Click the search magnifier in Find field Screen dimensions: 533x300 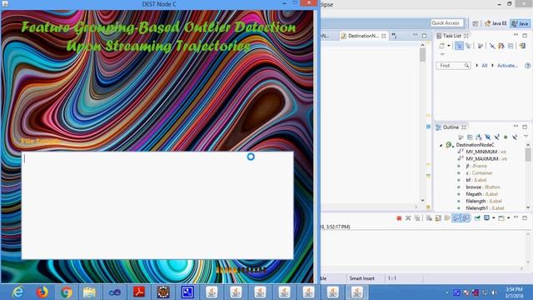point(466,65)
